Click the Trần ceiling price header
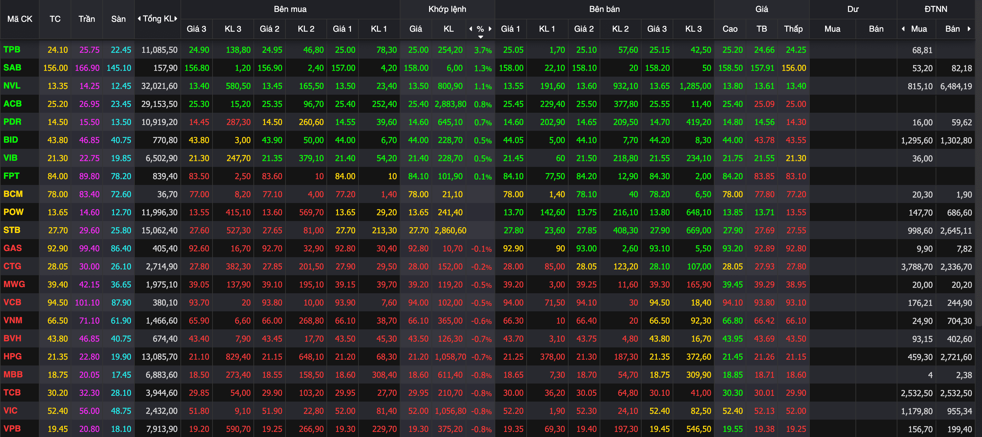The width and height of the screenshot is (982, 437). [87, 19]
